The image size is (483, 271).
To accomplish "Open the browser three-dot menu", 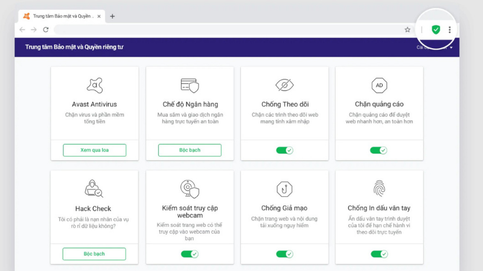I will coord(450,30).
